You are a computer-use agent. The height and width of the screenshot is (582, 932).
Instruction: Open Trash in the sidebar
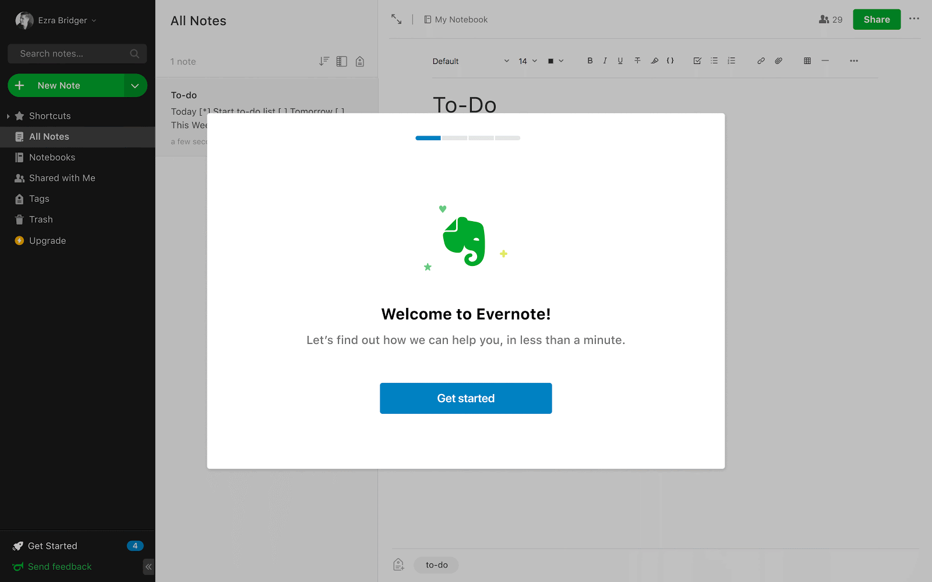point(41,219)
